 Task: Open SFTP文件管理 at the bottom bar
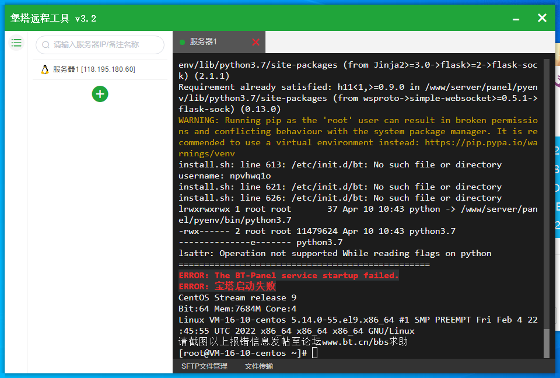204,366
